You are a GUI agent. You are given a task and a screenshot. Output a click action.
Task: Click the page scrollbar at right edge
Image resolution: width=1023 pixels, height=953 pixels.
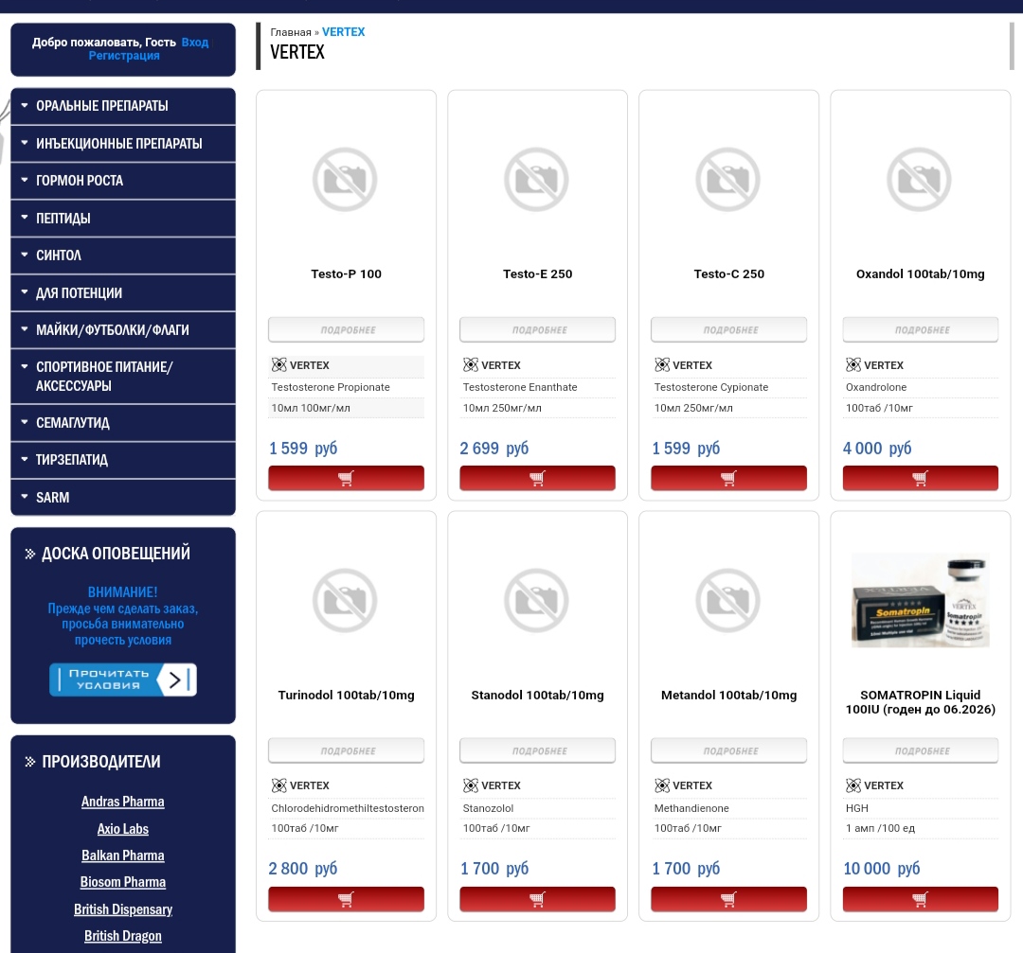tap(1012, 45)
